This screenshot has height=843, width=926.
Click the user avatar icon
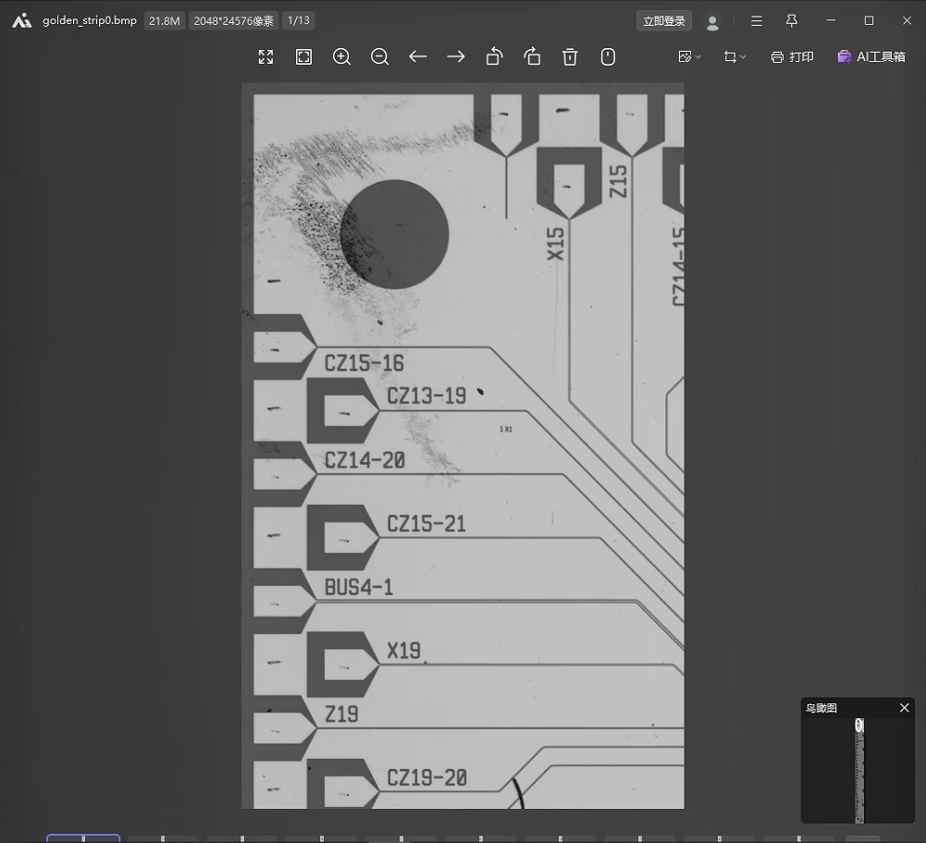(712, 21)
